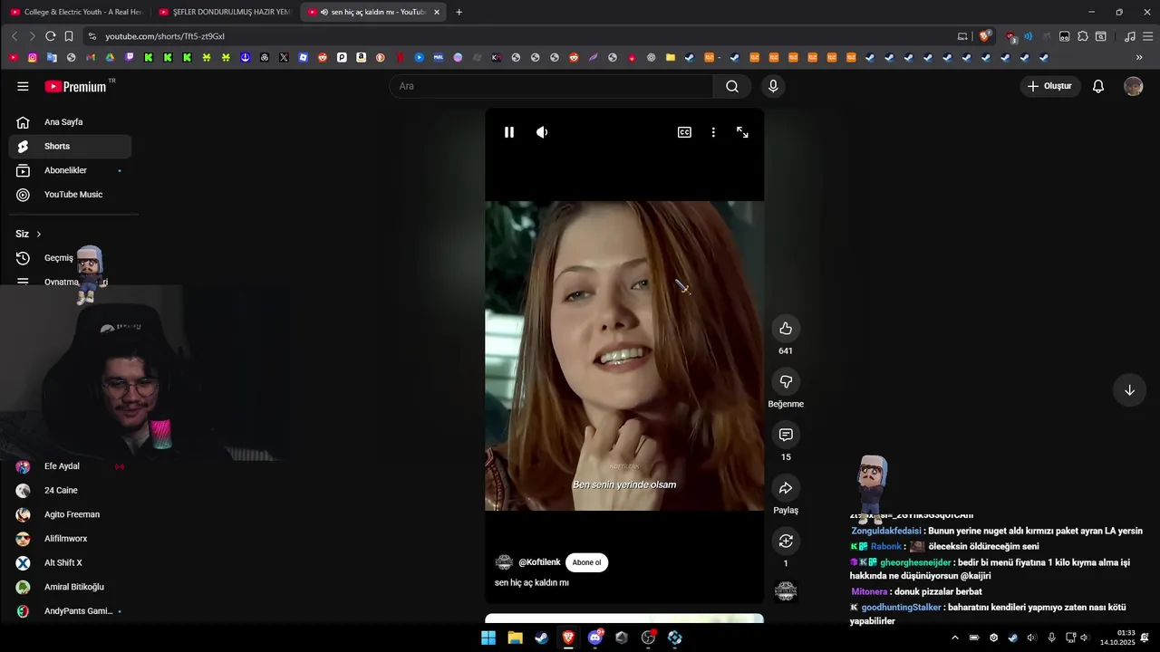Click the magnifier search button
This screenshot has height=652, width=1160.
click(x=732, y=86)
